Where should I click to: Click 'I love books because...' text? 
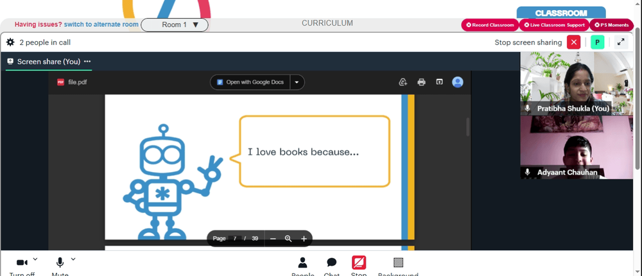[x=304, y=152]
